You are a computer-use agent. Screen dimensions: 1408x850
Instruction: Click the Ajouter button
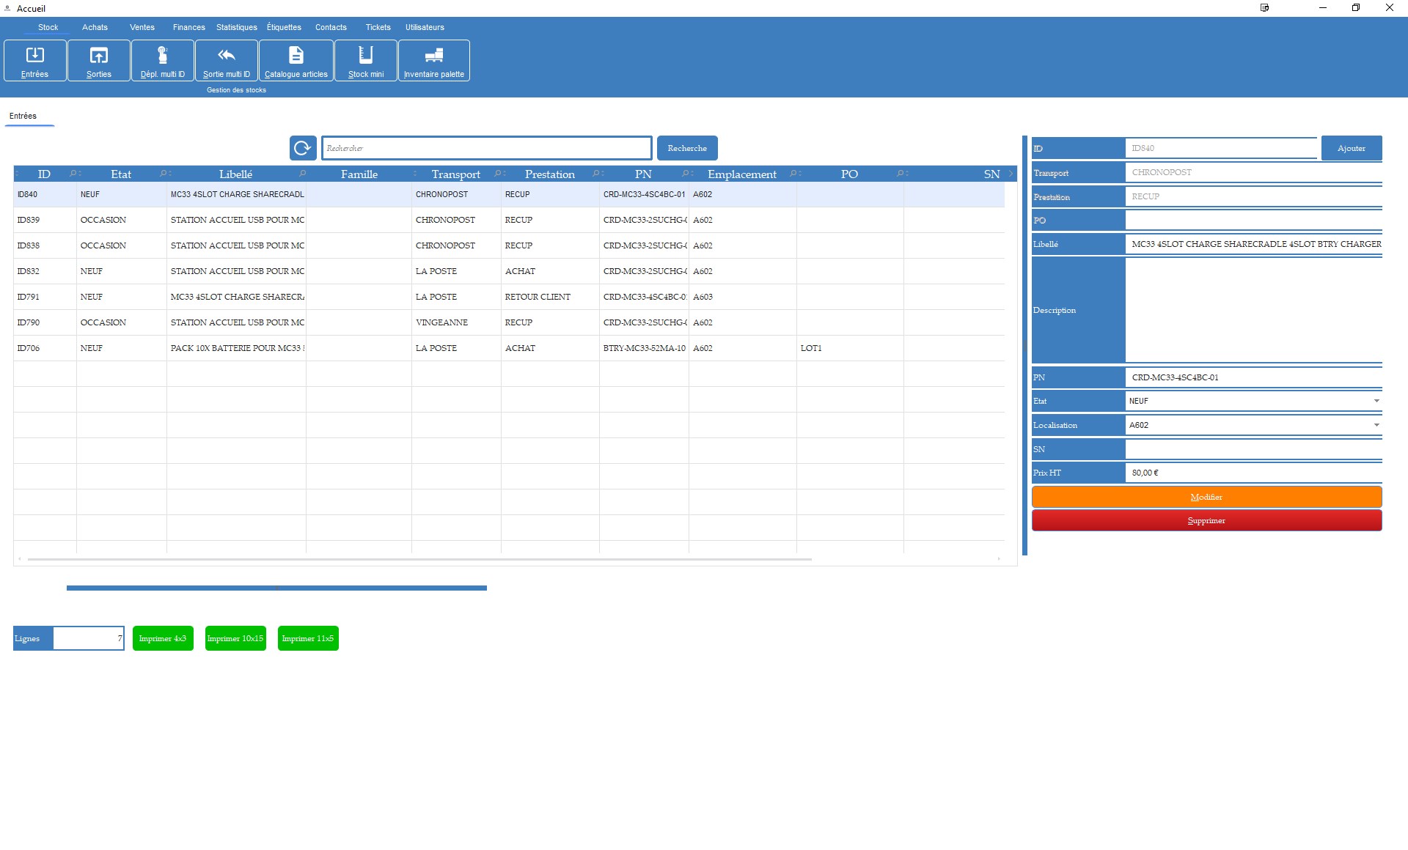[1352, 148]
